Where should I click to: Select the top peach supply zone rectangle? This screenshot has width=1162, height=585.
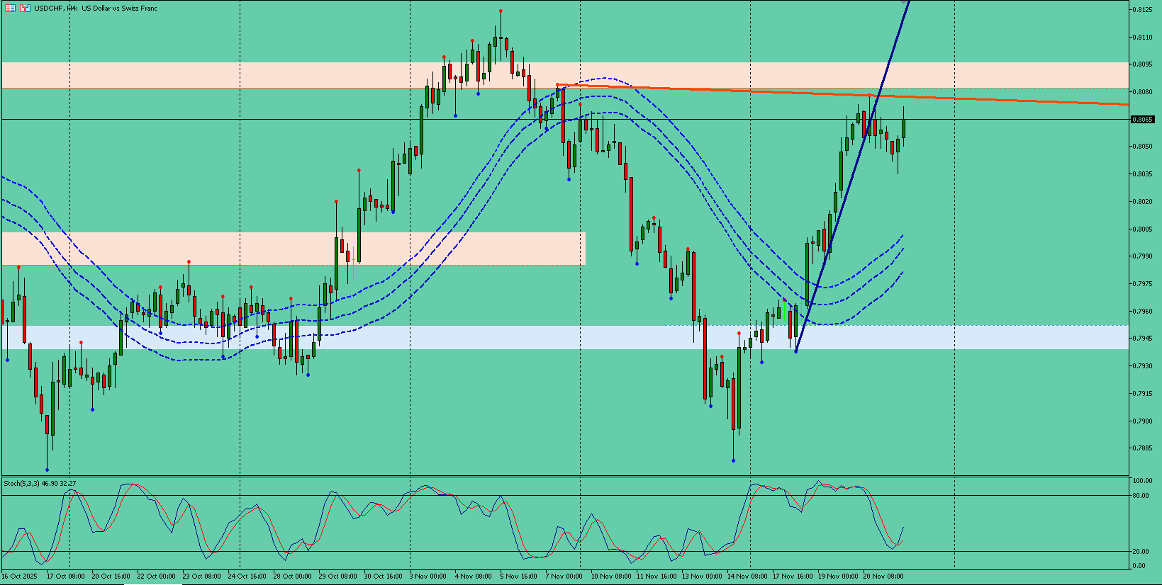coord(564,75)
